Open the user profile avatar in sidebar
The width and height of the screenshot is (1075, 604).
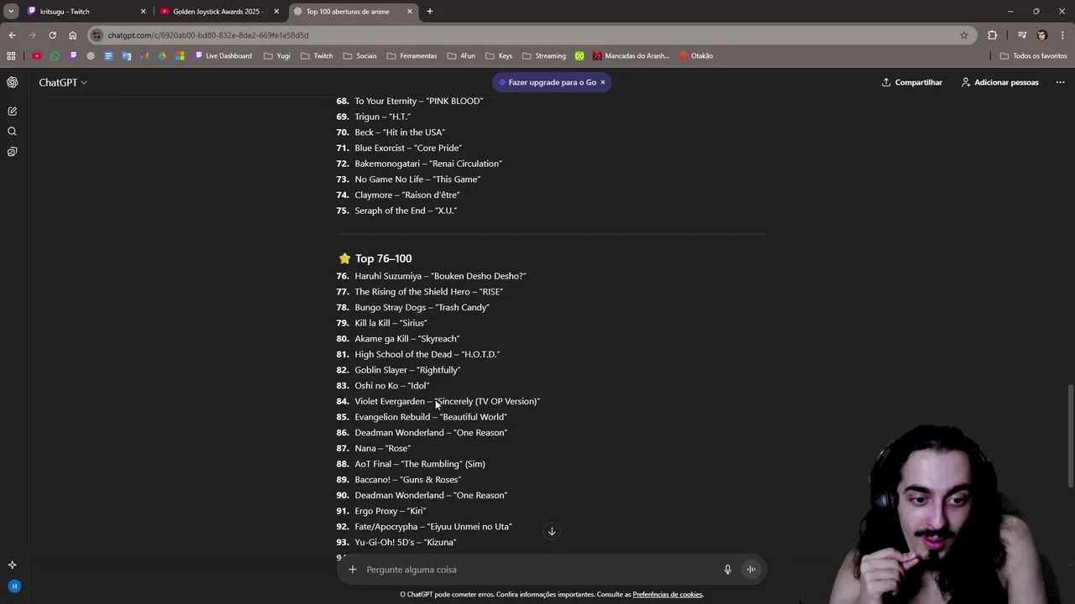pyautogui.click(x=13, y=586)
